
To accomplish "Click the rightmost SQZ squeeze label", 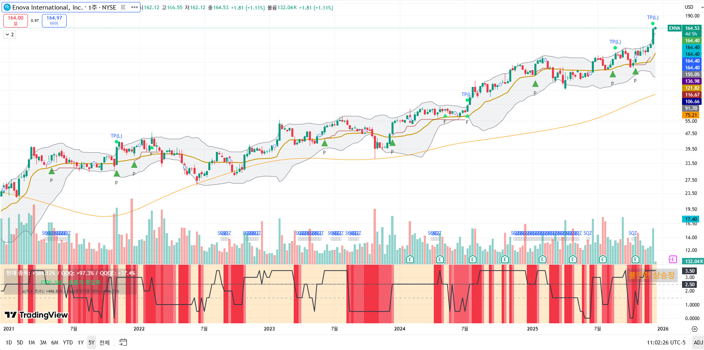I will [633, 233].
